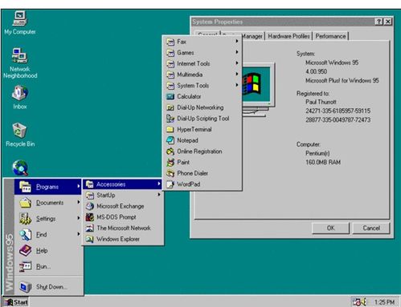401x307 pixels.
Task: Click OK in System Properties
Action: (x=330, y=228)
